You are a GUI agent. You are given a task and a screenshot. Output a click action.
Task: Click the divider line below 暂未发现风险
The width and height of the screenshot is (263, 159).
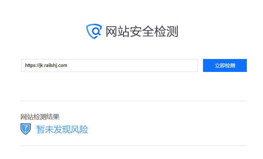[134, 146]
